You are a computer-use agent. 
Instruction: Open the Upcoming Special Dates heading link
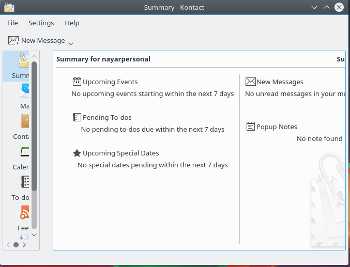121,153
